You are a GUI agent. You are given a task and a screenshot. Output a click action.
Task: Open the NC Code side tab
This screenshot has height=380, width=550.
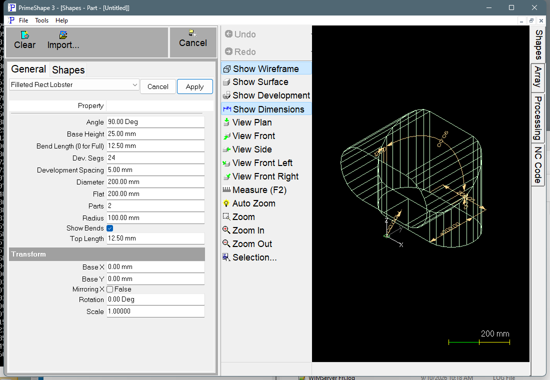pos(538,164)
